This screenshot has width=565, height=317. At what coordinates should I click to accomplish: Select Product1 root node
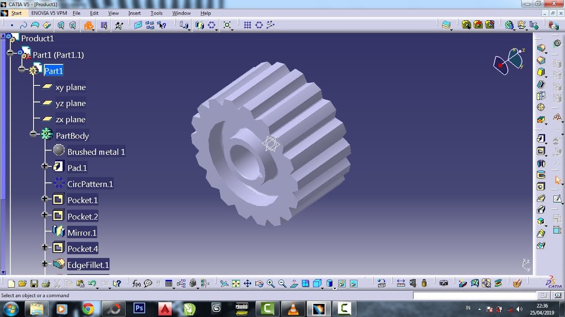click(x=38, y=38)
